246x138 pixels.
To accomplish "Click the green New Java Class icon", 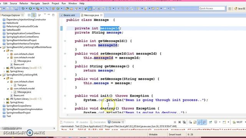I will tap(58, 8).
